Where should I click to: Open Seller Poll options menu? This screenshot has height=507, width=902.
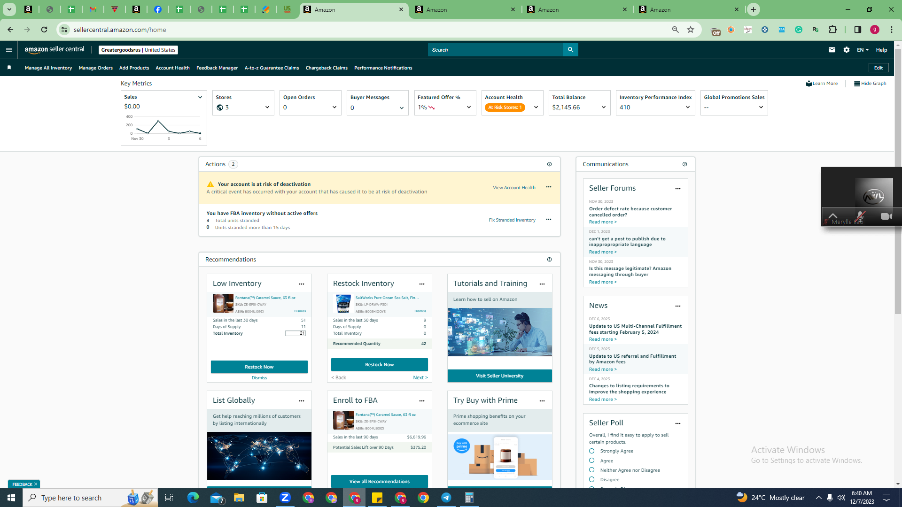click(678, 423)
